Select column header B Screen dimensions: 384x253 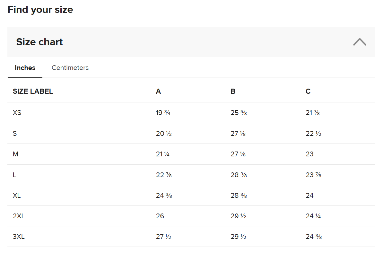(x=233, y=92)
